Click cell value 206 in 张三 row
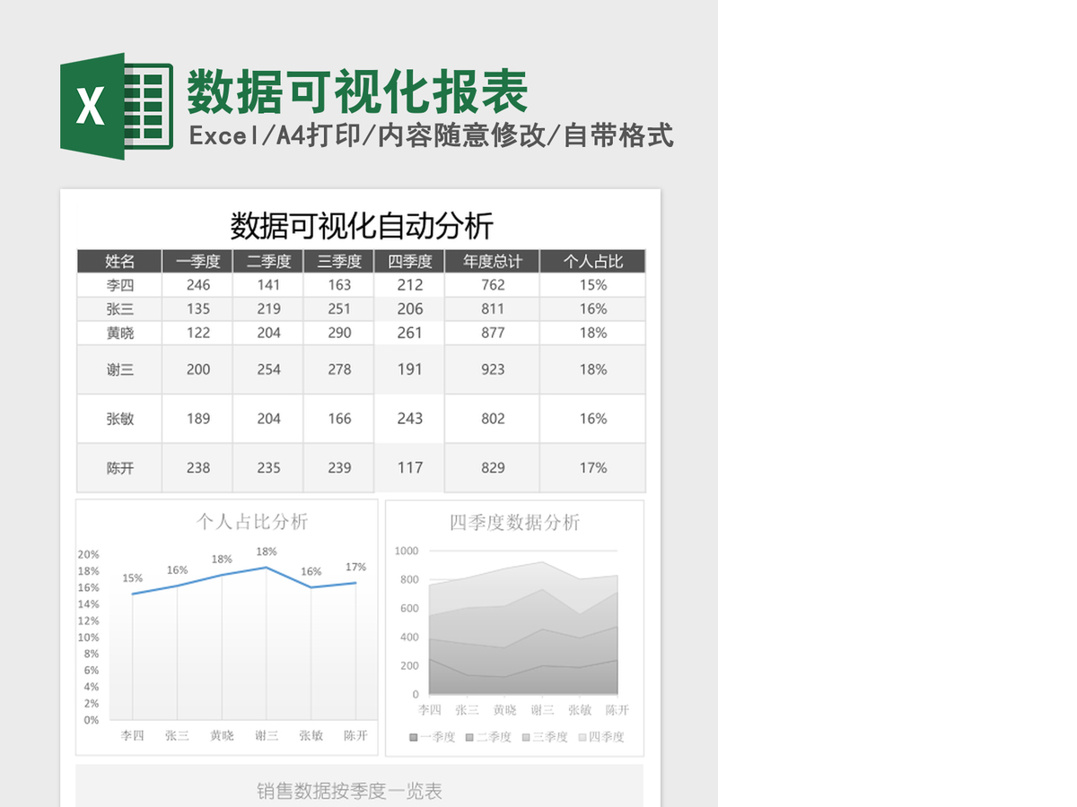Image resolution: width=1077 pixels, height=807 pixels. click(x=409, y=309)
